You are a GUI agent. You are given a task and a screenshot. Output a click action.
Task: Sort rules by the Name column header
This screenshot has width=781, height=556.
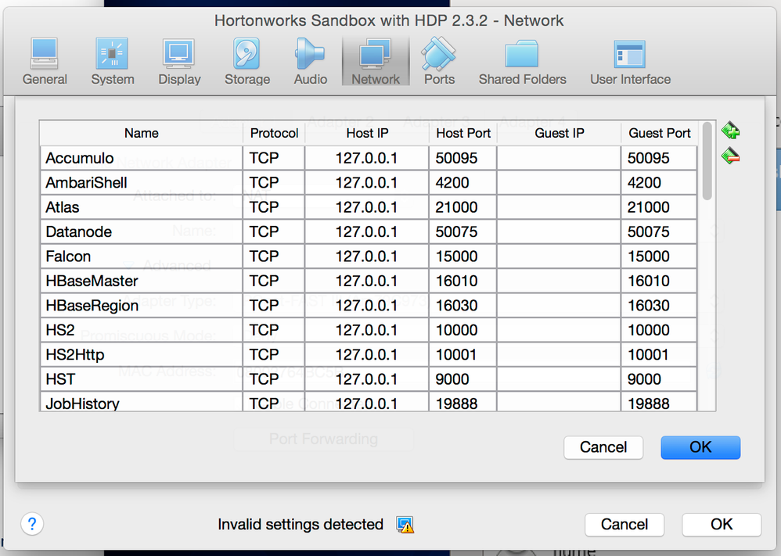141,133
